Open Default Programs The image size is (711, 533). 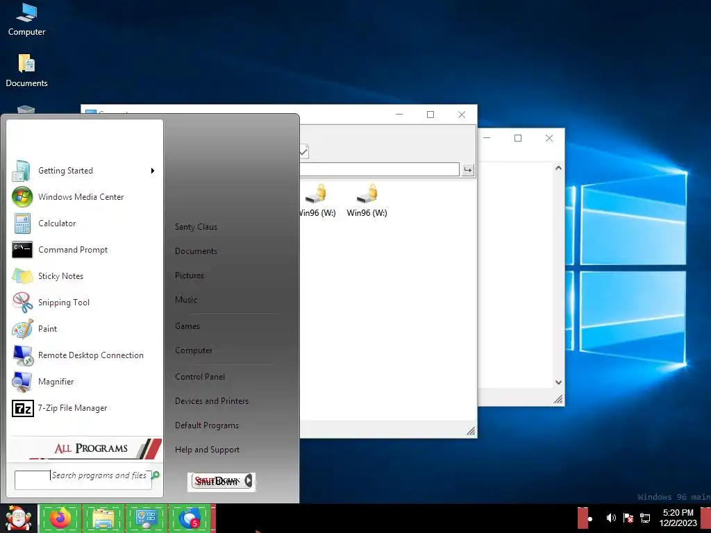tap(207, 425)
